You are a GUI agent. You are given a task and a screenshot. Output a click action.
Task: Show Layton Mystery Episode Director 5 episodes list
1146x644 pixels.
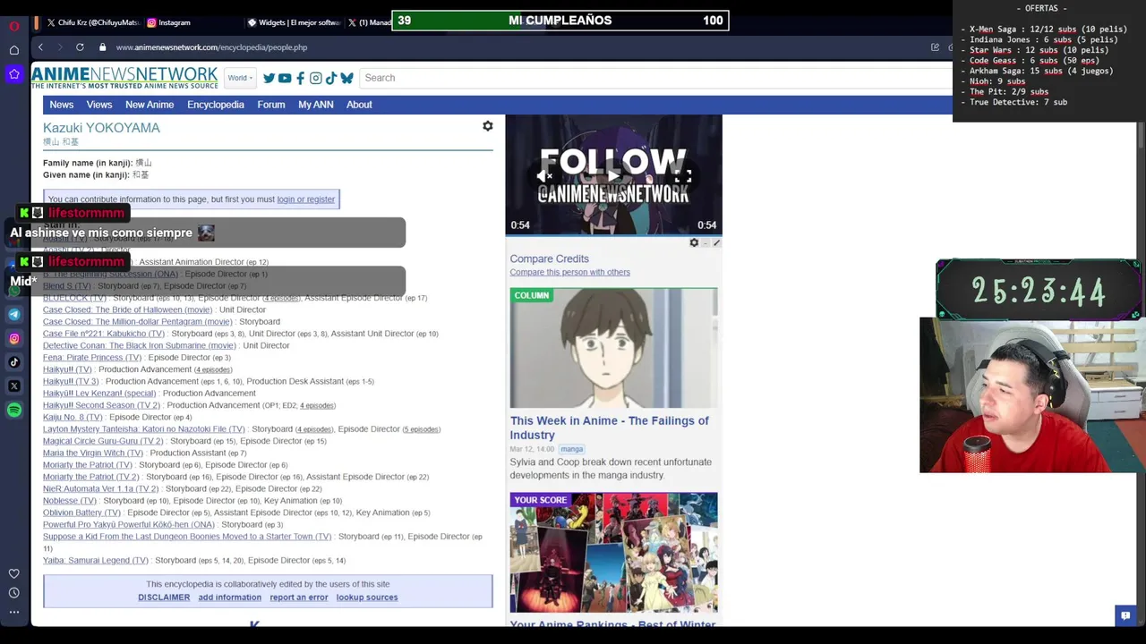point(422,429)
